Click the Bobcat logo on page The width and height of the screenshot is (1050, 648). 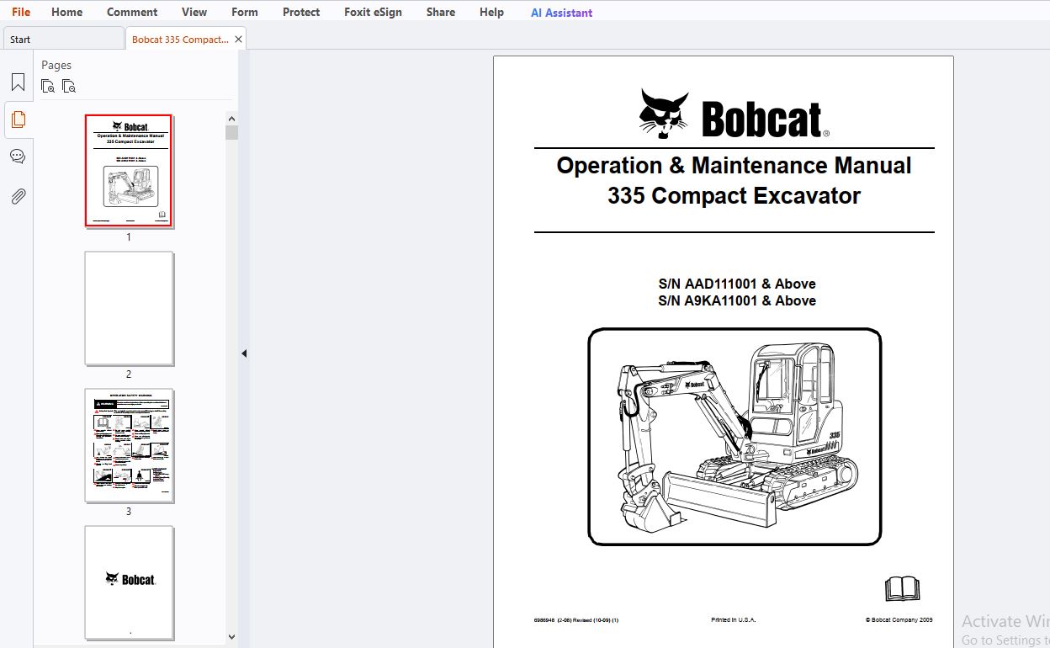734,114
